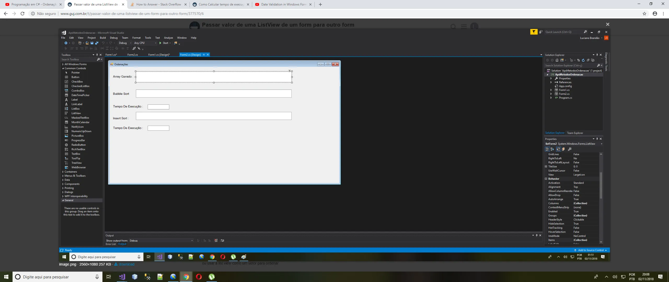Switch to the Form1.cs [Design]* tab
The height and width of the screenshot is (282, 669).
pyautogui.click(x=159, y=55)
